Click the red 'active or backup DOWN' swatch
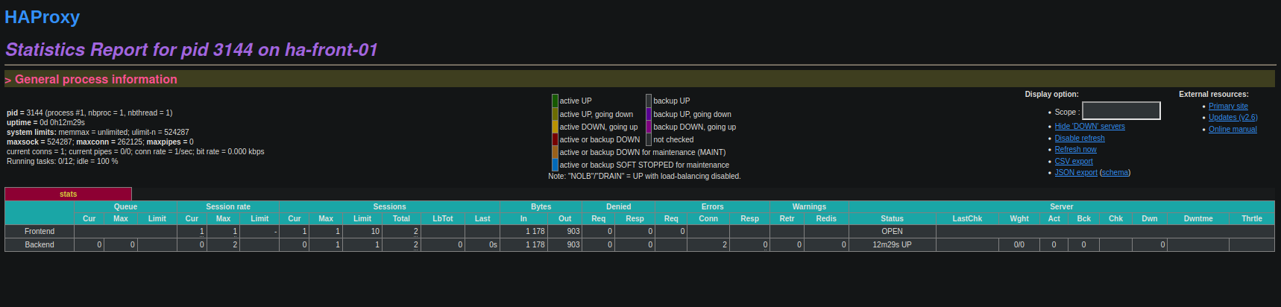Screen dimensions: 1281x307 click(555, 139)
